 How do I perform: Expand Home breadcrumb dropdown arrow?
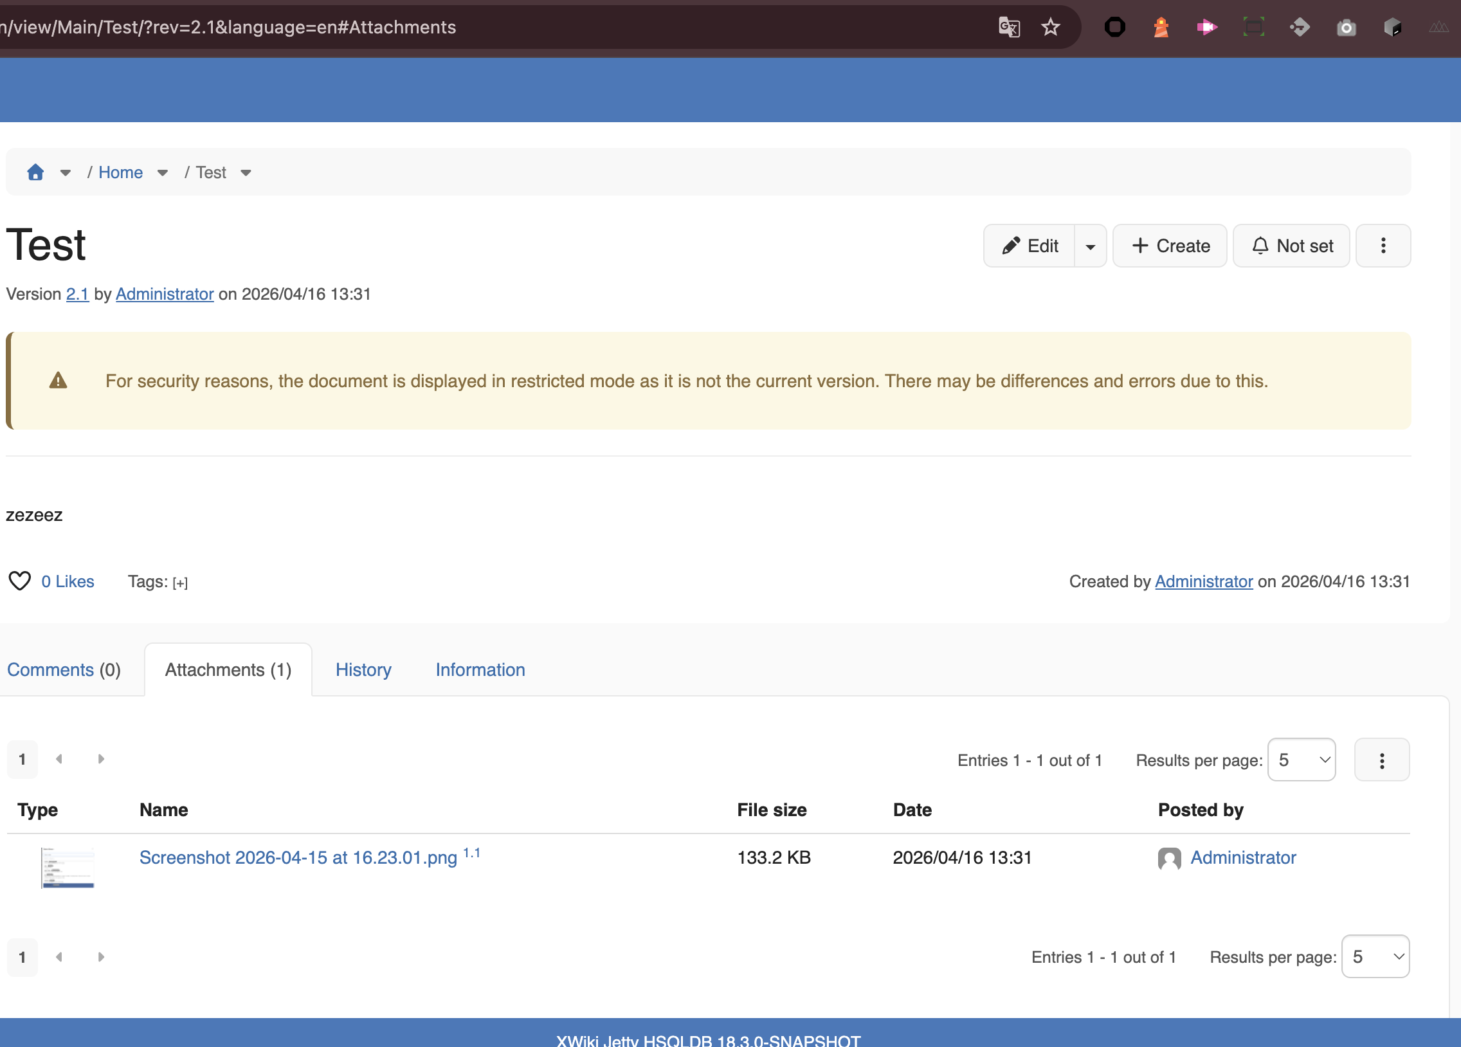click(163, 172)
